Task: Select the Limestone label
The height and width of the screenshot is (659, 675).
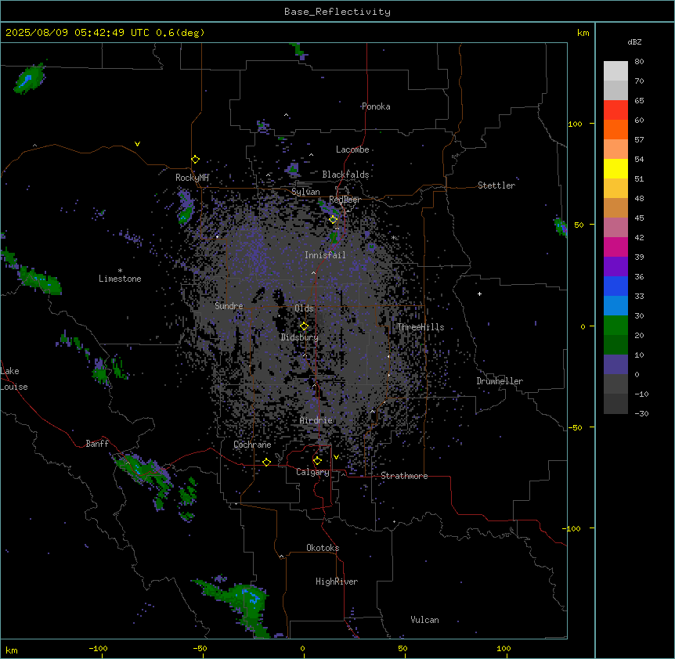Action: click(x=120, y=279)
